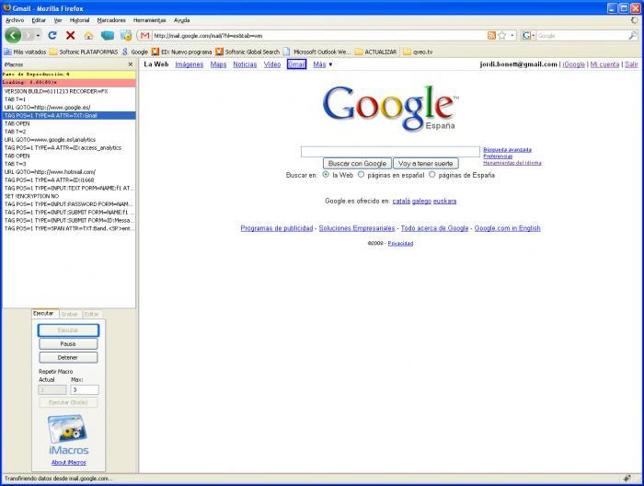Switch to the Grabar tab in iMacros

(x=70, y=314)
